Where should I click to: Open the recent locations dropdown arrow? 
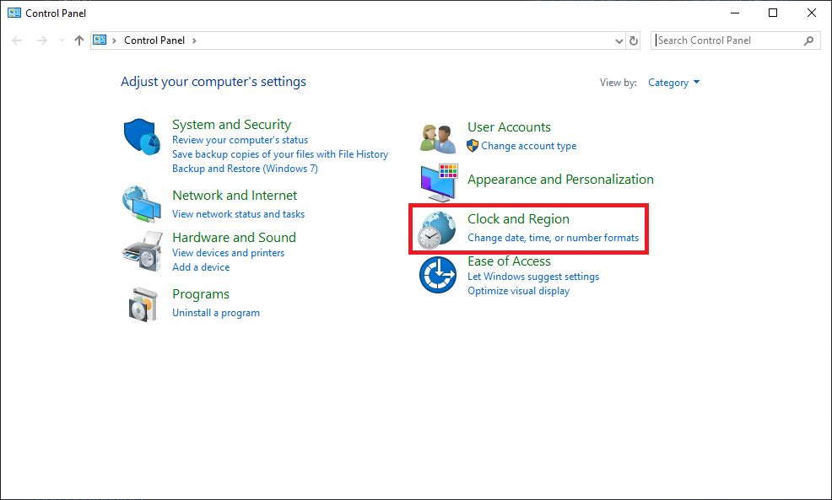click(x=60, y=40)
